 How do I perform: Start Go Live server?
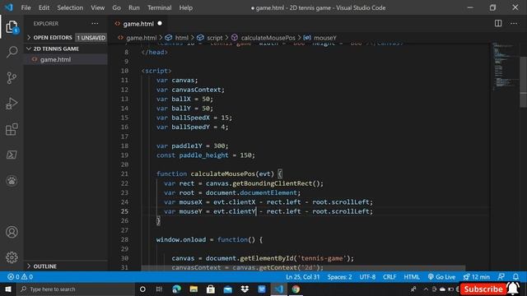point(441,277)
